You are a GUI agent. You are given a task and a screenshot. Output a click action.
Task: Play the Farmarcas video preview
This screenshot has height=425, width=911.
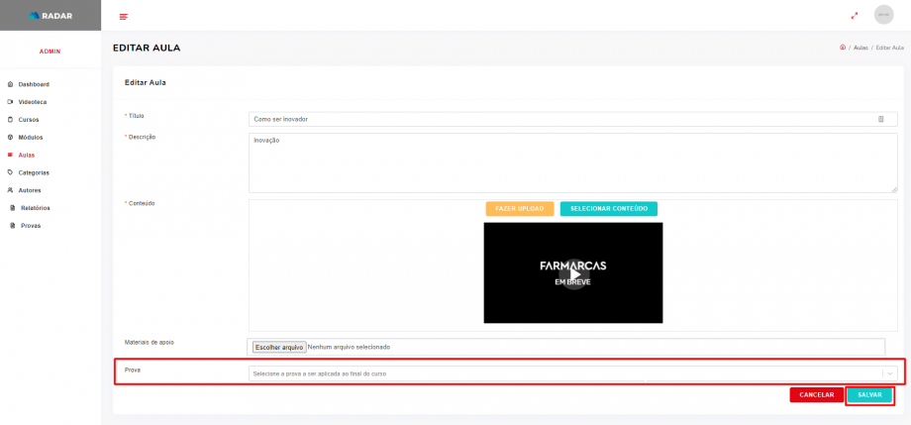[x=573, y=273]
